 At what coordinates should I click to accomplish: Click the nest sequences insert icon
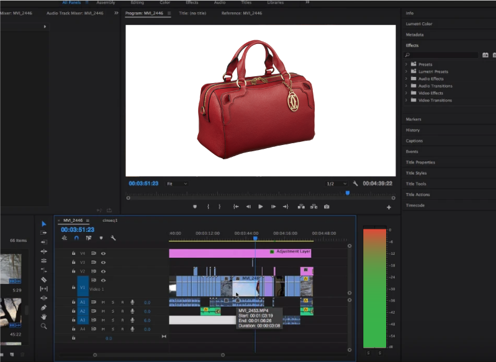click(x=65, y=238)
